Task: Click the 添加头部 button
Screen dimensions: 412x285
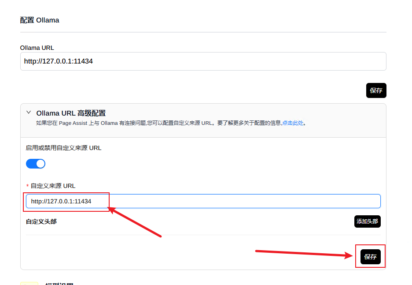Action: [367, 221]
